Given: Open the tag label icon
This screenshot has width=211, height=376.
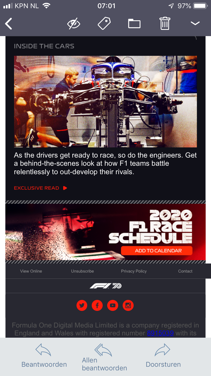Looking at the screenshot, I should [104, 23].
